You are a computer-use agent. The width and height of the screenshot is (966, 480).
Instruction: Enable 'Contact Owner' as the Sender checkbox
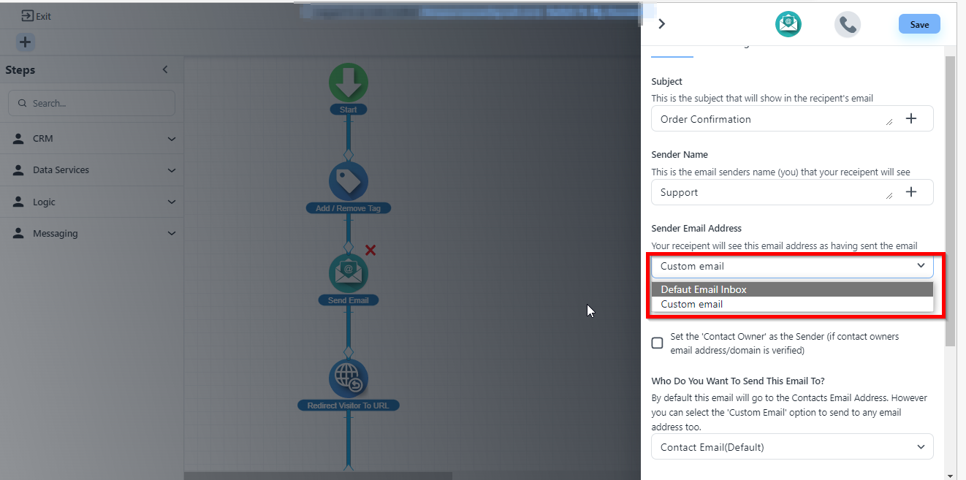pyautogui.click(x=658, y=343)
